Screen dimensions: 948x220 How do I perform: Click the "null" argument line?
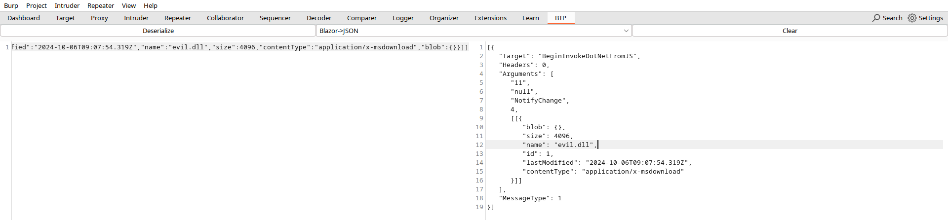[524, 92]
